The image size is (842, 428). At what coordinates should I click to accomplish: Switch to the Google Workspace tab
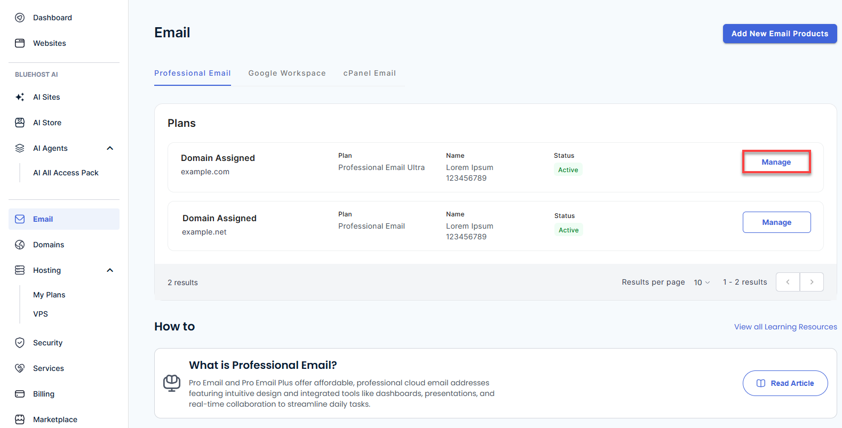287,73
